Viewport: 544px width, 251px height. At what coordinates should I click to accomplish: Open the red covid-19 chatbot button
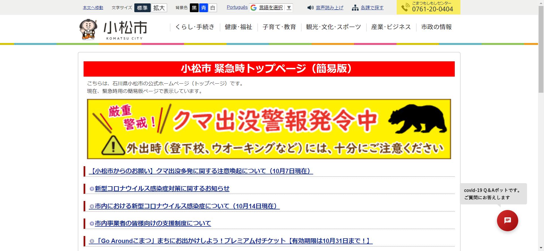click(507, 220)
